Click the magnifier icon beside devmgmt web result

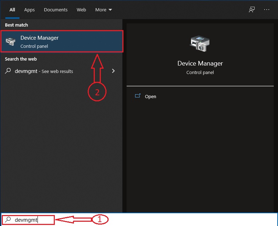pos(8,71)
